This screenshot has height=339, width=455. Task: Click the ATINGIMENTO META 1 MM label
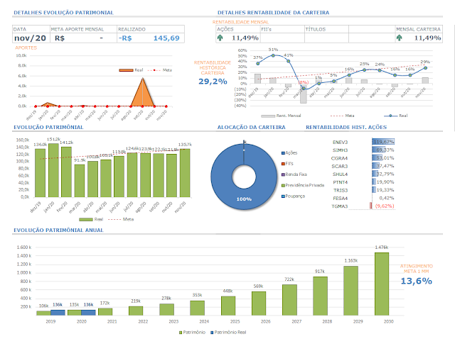tap(417, 269)
